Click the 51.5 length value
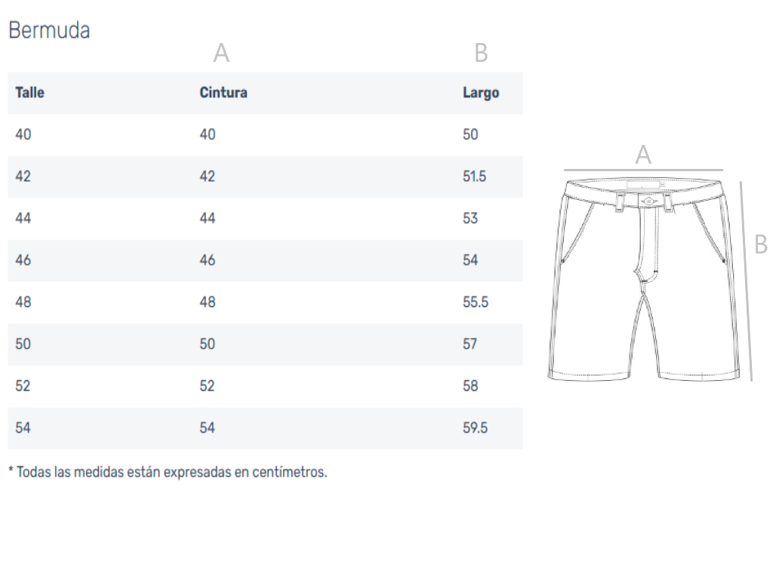Screen dimensions: 773x580 pyautogui.click(x=474, y=176)
